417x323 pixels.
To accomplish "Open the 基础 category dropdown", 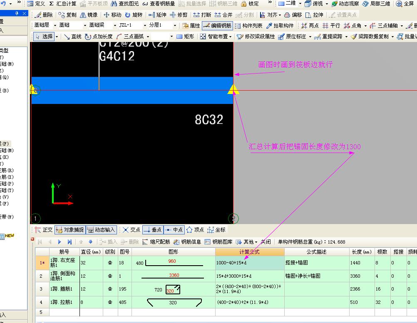I will (x=85, y=25).
